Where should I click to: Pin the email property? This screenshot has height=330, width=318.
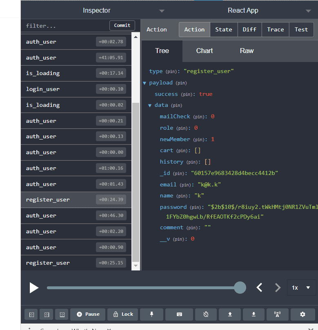[185, 185]
